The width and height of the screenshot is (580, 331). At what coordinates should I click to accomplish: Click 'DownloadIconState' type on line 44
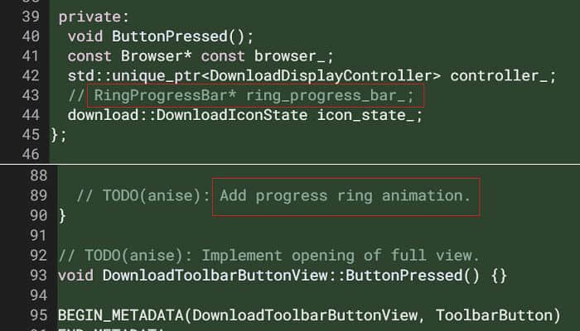[232, 115]
